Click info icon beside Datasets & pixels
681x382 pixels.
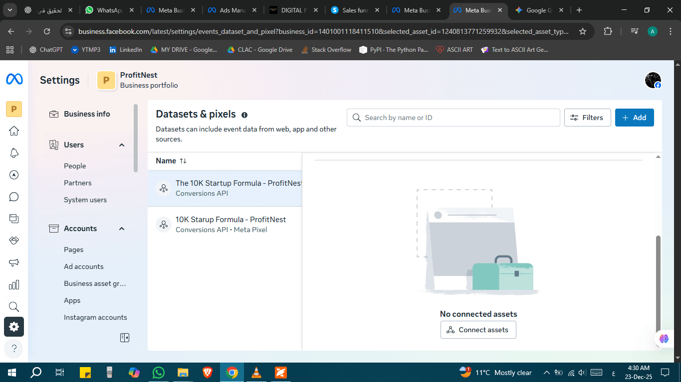(x=244, y=115)
